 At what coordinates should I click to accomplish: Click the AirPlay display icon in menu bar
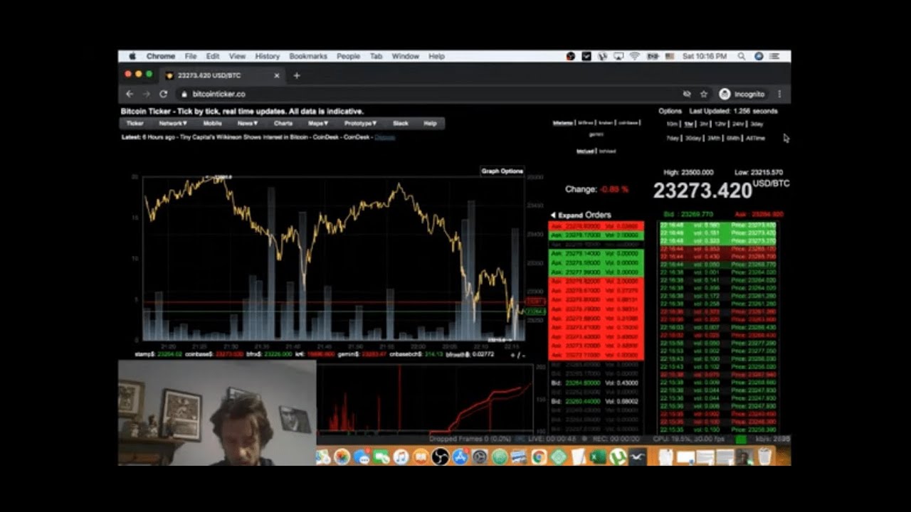click(x=618, y=56)
